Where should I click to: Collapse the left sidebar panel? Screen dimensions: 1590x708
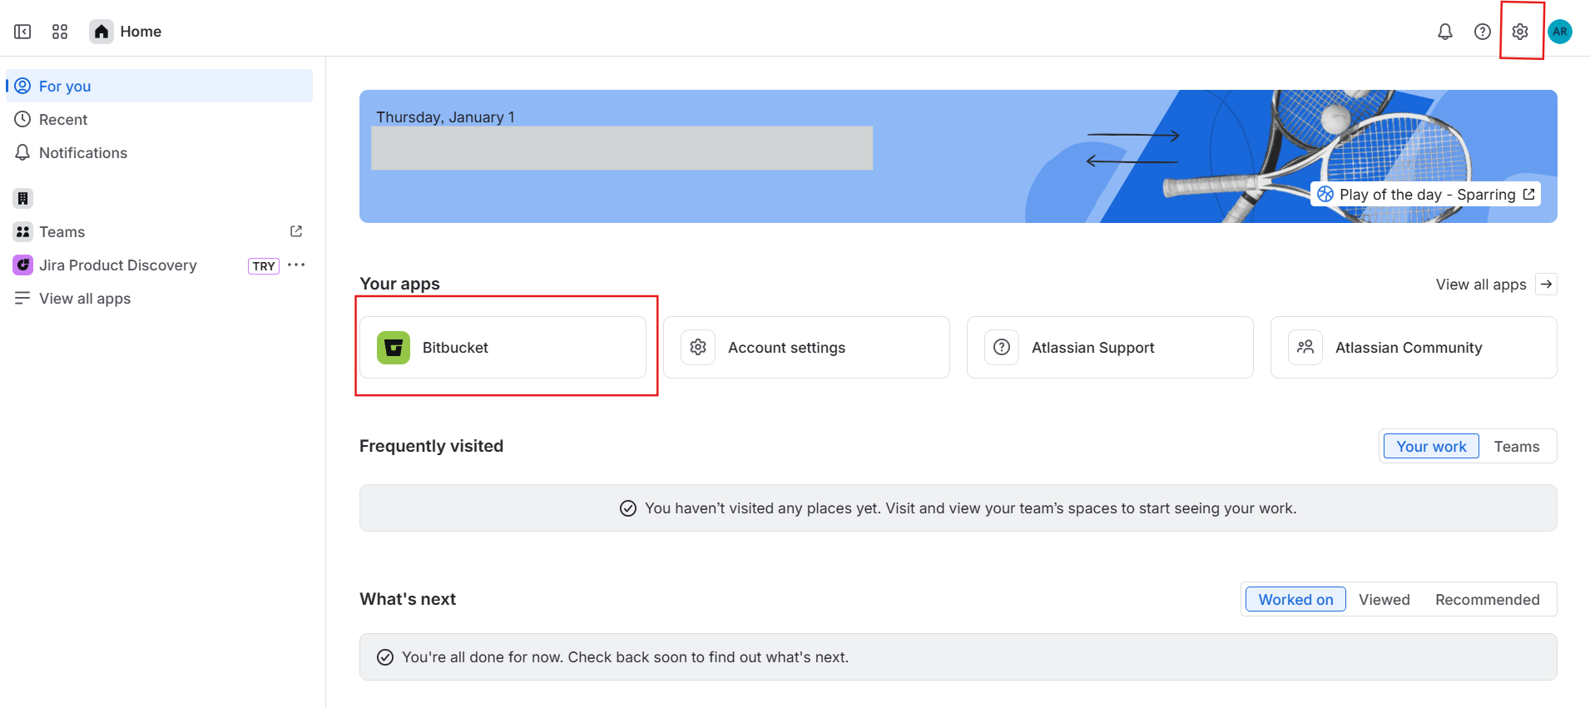(x=22, y=32)
